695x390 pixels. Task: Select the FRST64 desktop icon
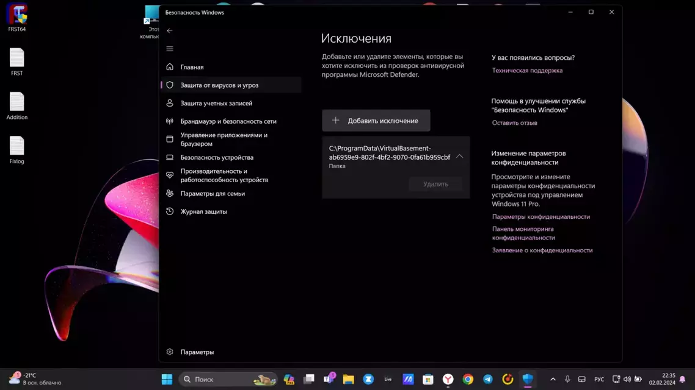coord(17,18)
